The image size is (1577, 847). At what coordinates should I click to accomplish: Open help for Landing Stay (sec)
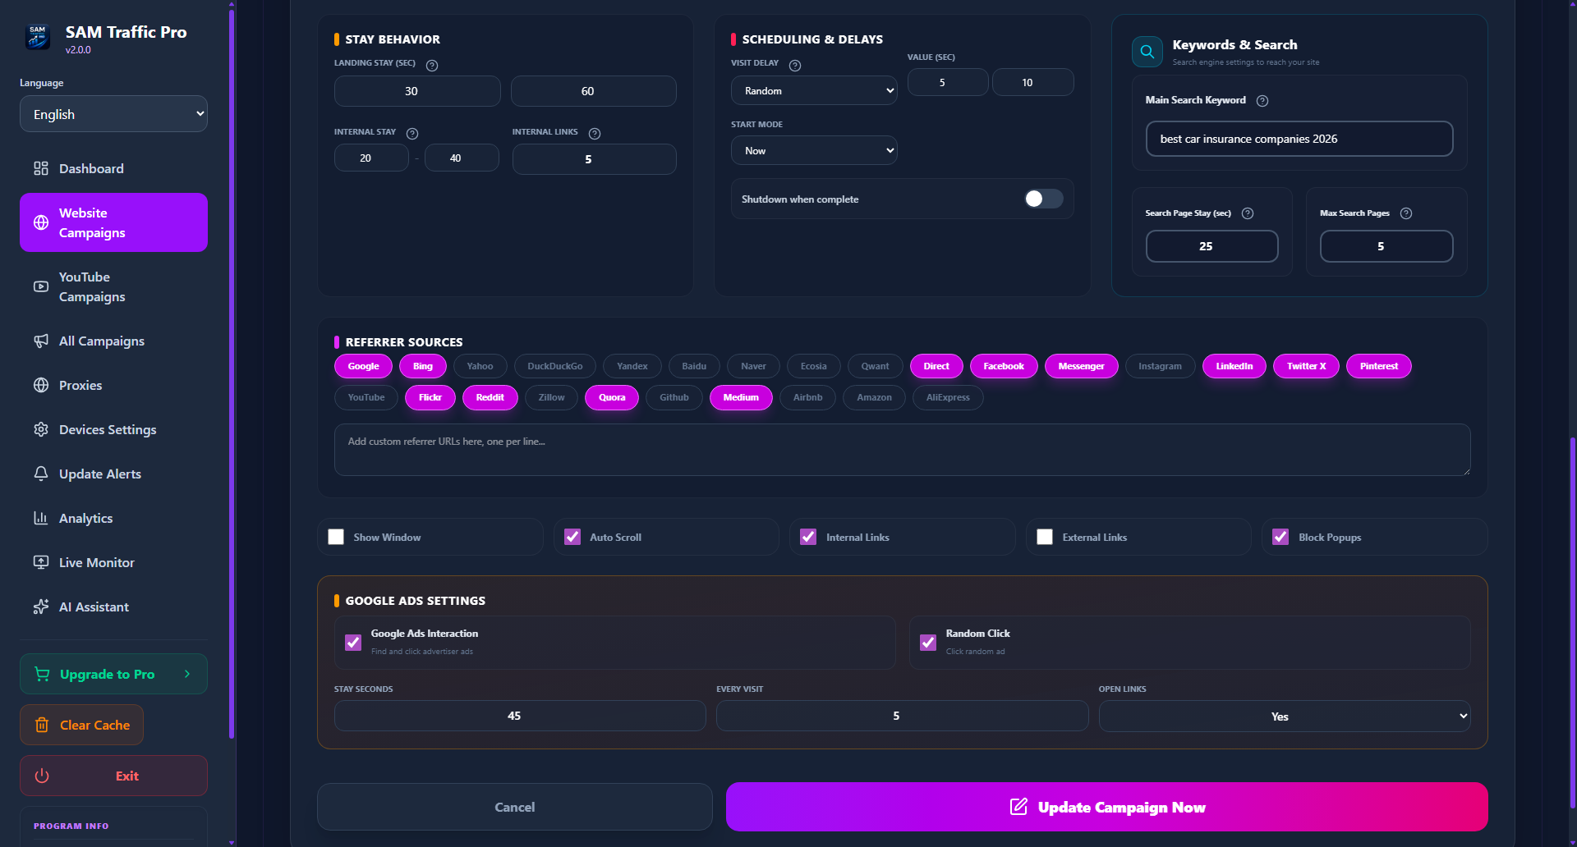432,66
